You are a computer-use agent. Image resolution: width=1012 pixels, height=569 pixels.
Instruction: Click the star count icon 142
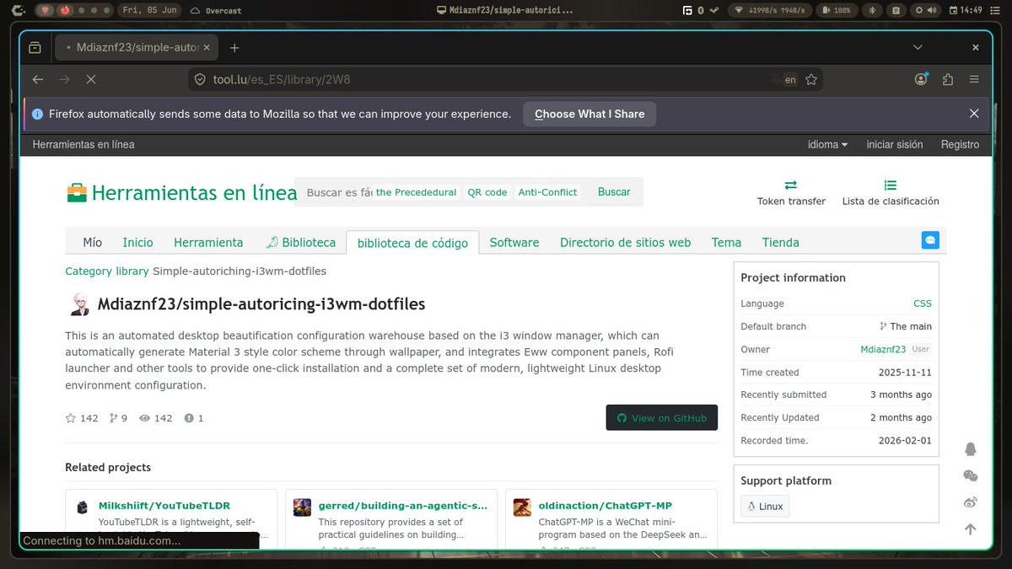tap(71, 418)
